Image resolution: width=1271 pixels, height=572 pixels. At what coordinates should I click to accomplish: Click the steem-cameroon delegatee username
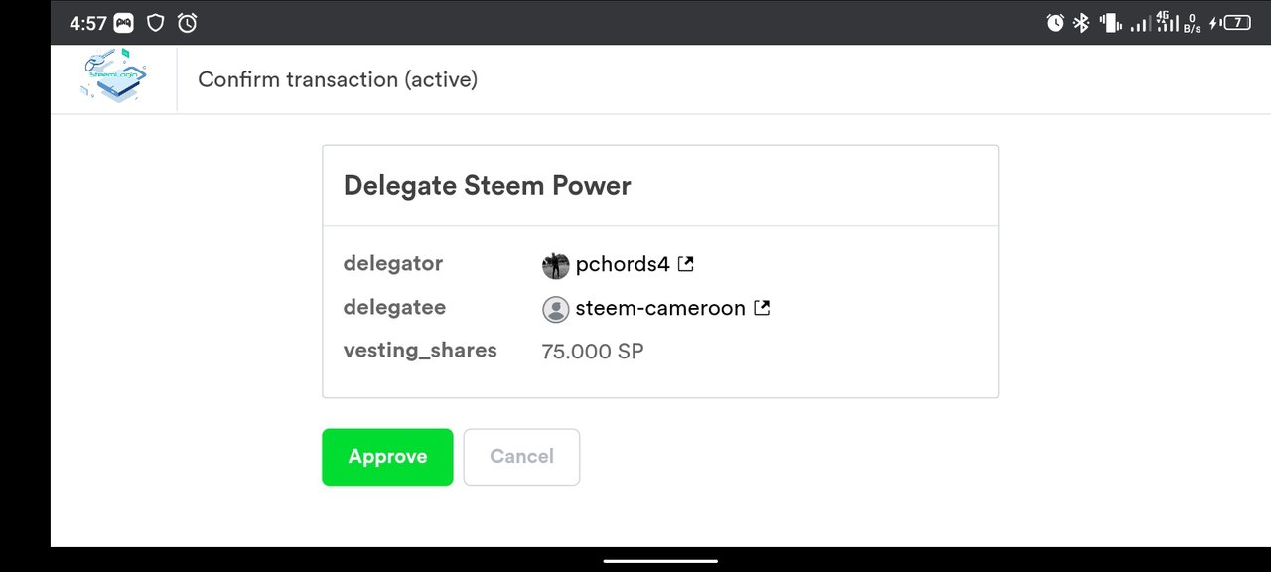pyautogui.click(x=660, y=308)
